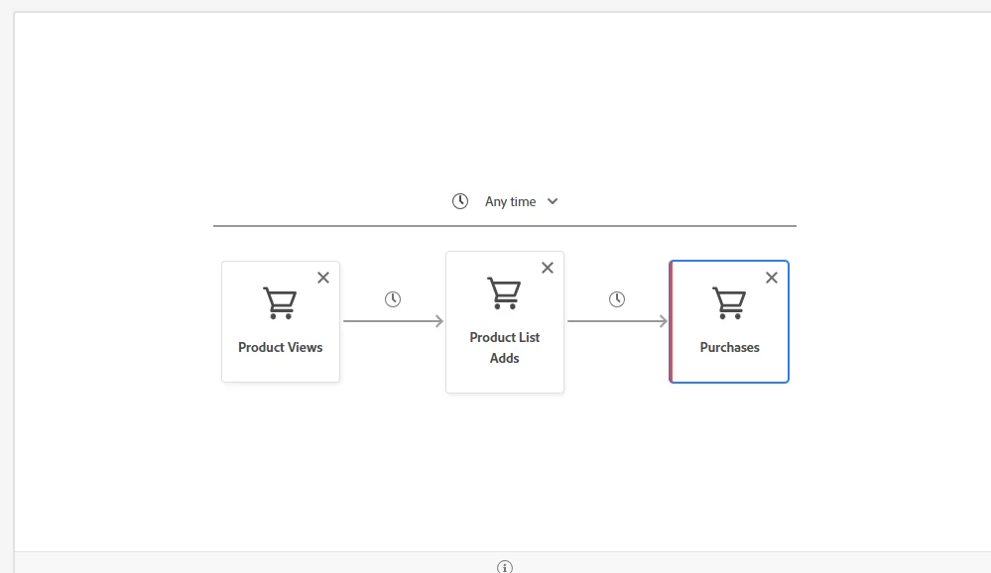Click the cart icon in Product List Adds
This screenshot has height=573, width=991.
pyautogui.click(x=504, y=293)
